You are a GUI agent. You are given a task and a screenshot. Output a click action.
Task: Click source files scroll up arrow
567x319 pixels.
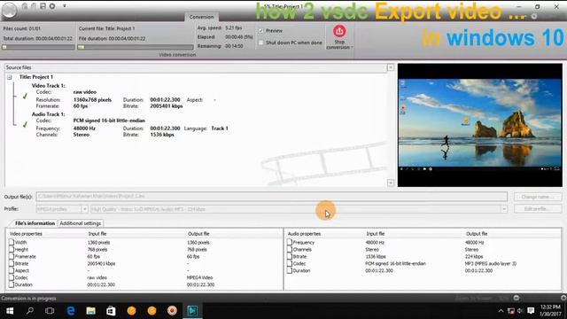(391, 67)
